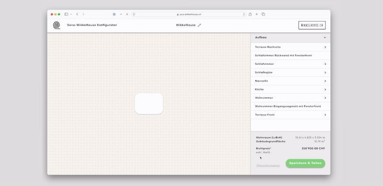Collapse the Aufbau section

(x=325, y=38)
